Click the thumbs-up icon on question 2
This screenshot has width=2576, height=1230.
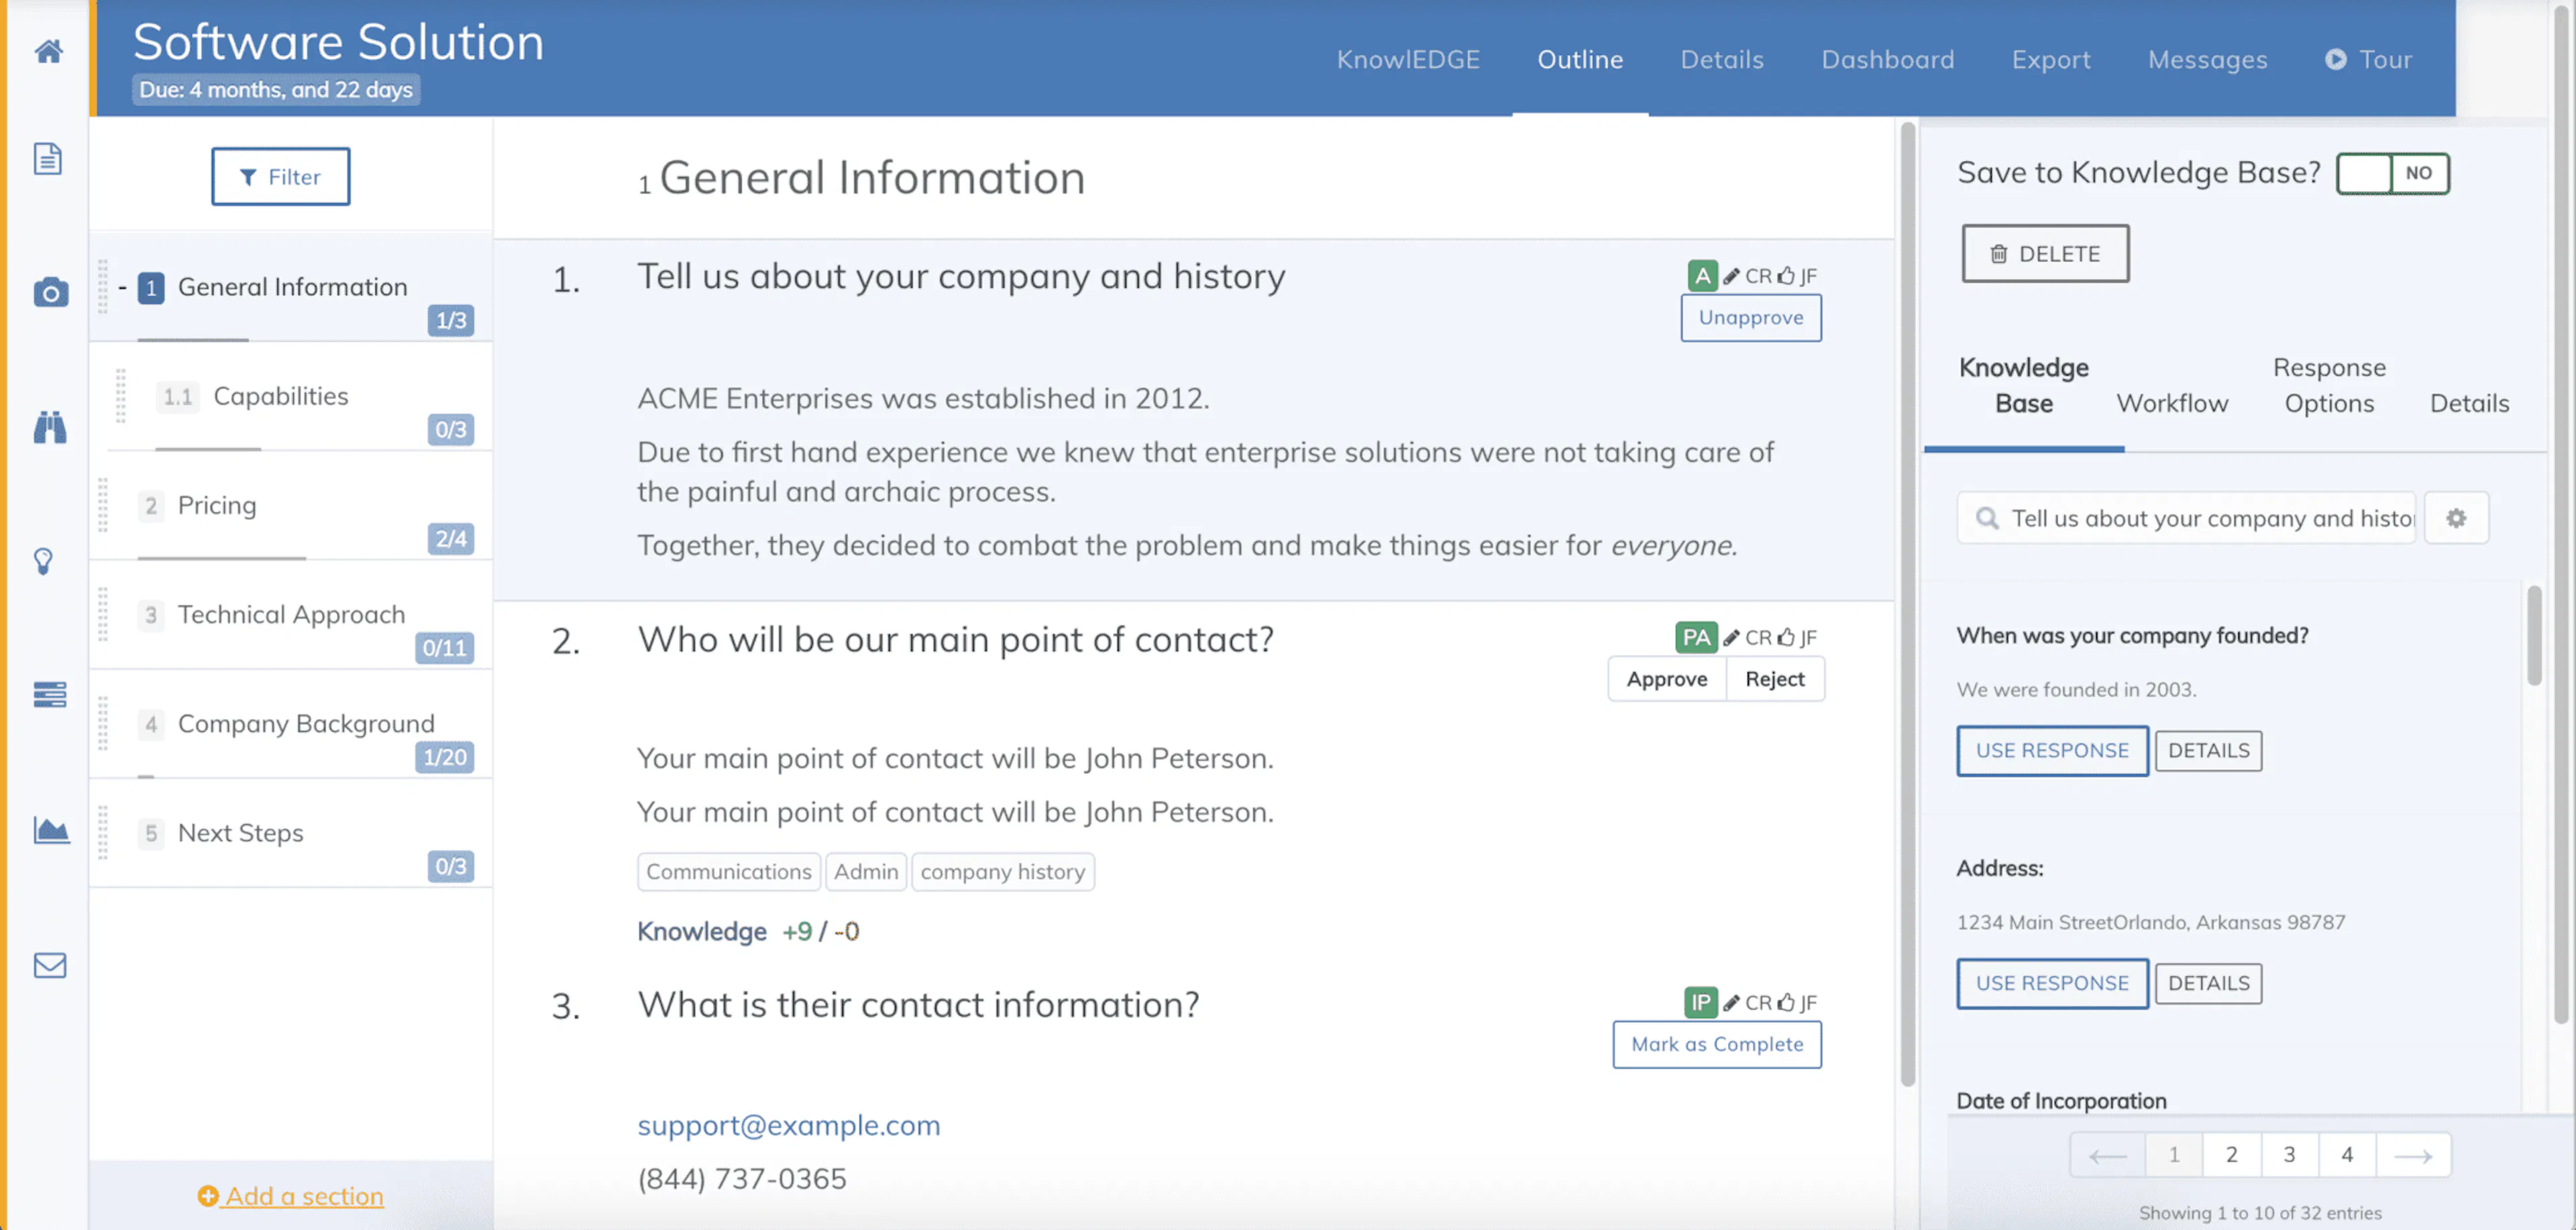1788,637
